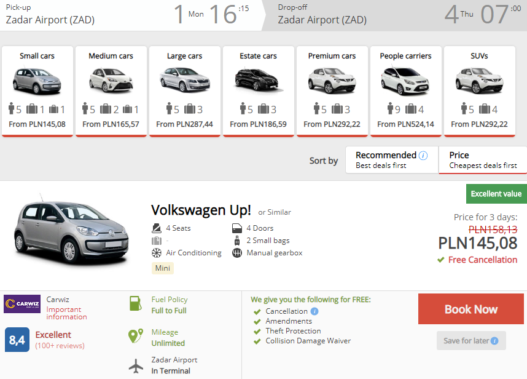Click the Mini category tag
Viewport: 527px width, 379px height.
(x=163, y=268)
